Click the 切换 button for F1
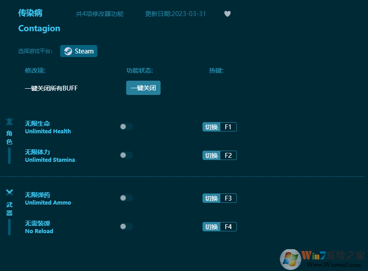The image size is (368, 271). pos(211,127)
